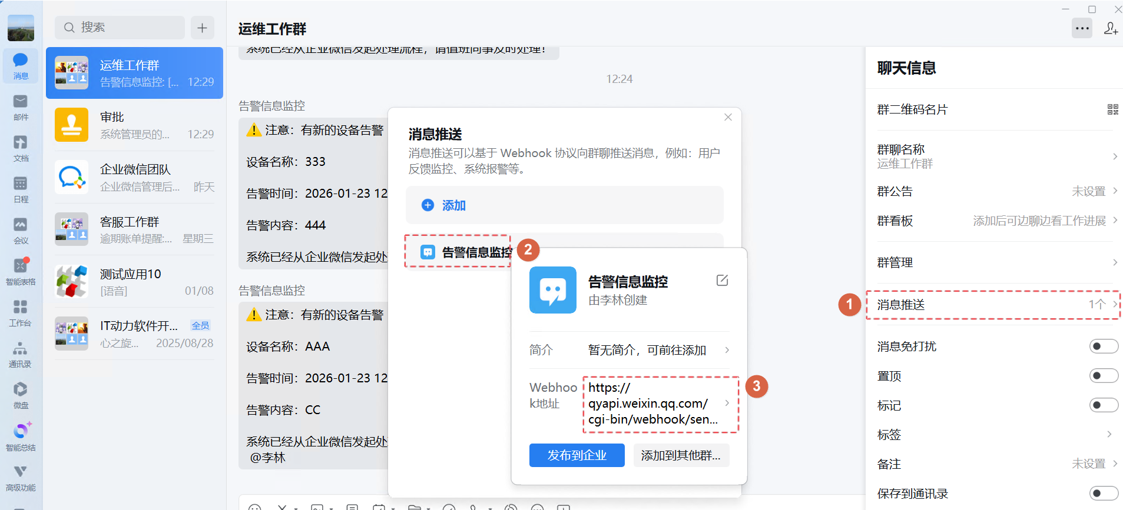Open the 邮件 mail sidebar icon

click(x=21, y=107)
